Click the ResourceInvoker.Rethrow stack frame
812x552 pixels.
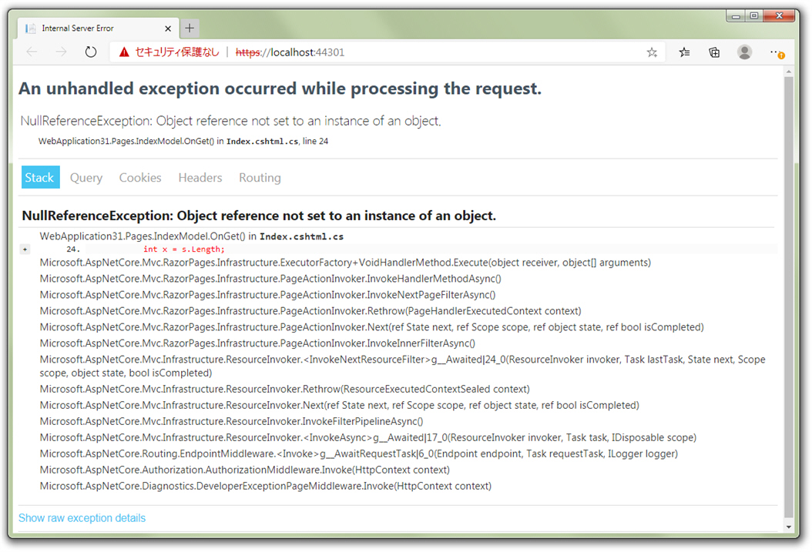coord(285,389)
